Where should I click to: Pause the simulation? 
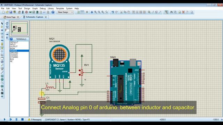tap(16, 119)
